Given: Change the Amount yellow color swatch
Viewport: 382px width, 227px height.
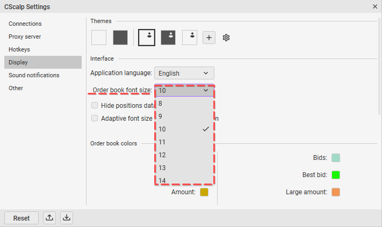Looking at the screenshot, I should (204, 192).
